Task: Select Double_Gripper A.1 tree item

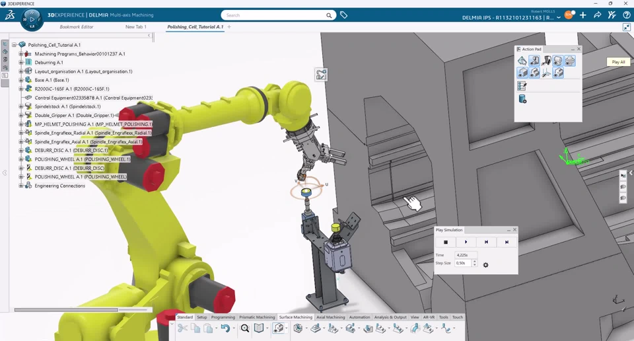Action: [75, 115]
